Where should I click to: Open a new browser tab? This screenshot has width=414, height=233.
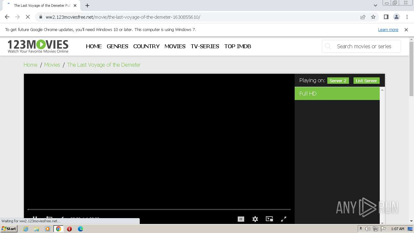click(87, 6)
